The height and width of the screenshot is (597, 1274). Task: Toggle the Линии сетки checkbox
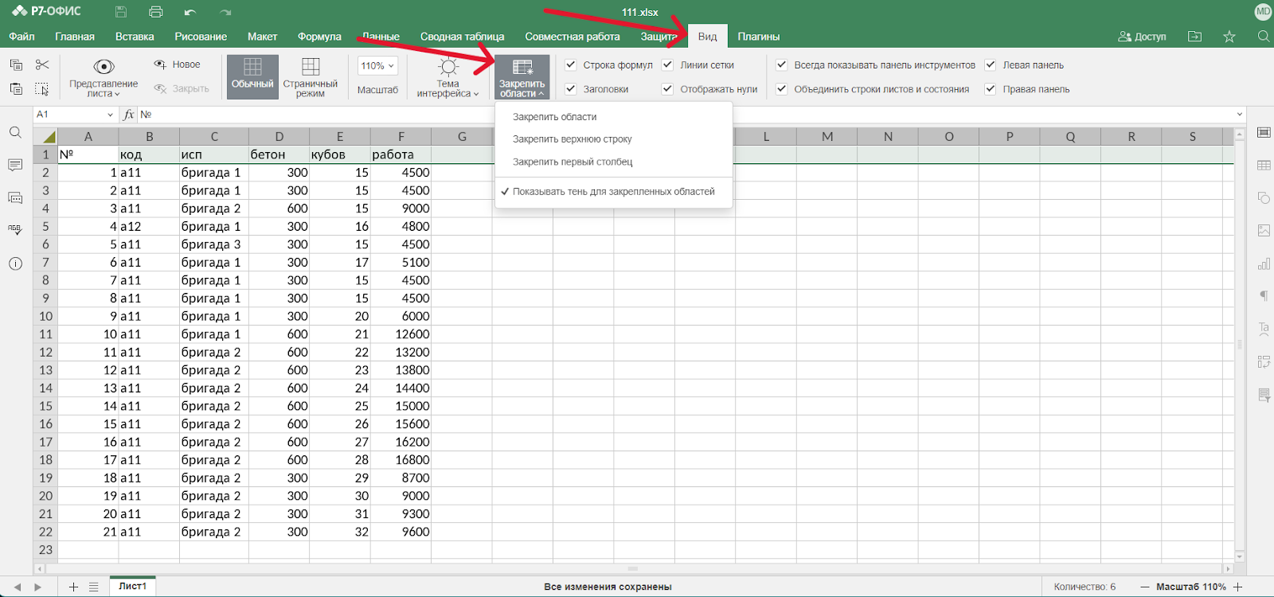click(x=668, y=64)
